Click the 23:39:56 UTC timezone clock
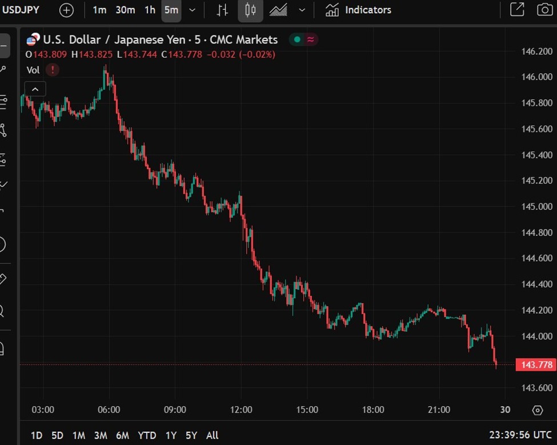 (520, 435)
